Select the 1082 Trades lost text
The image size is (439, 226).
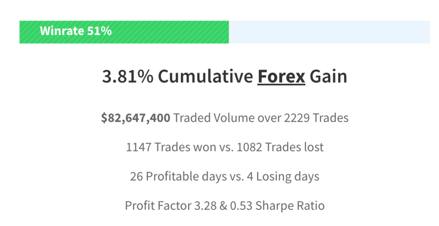280,147
